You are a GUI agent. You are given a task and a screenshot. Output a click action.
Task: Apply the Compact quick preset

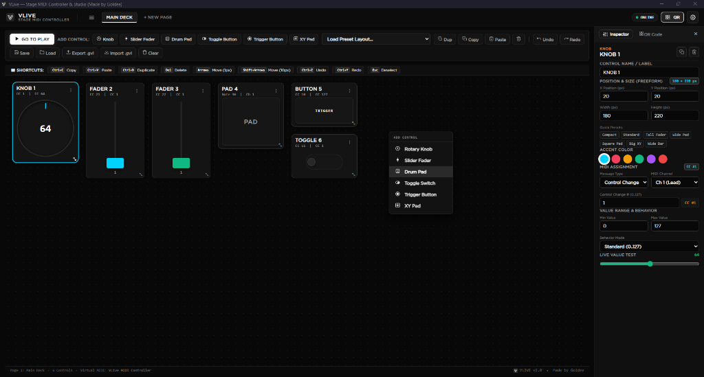pyautogui.click(x=609, y=135)
